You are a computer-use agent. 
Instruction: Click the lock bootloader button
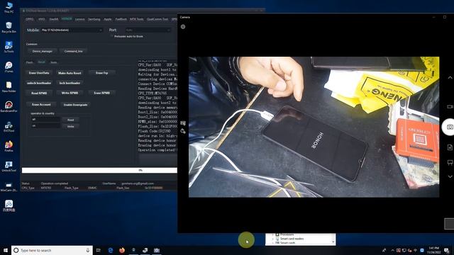(x=70, y=83)
